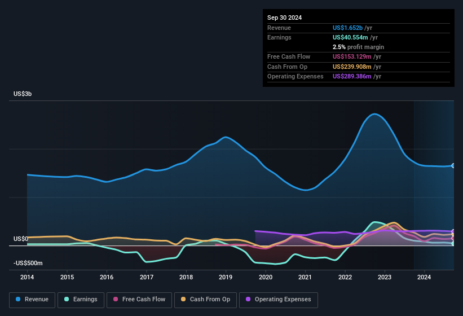Click the Earnings teal end-point marker

(x=453, y=244)
